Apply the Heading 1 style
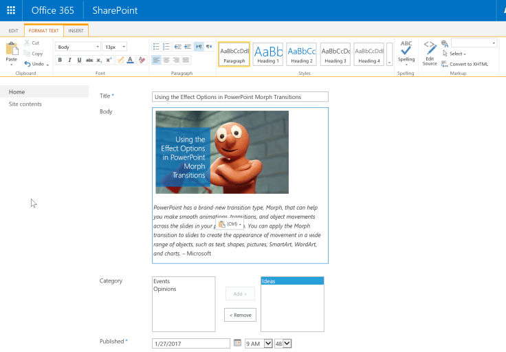506x352 pixels. (x=268, y=54)
